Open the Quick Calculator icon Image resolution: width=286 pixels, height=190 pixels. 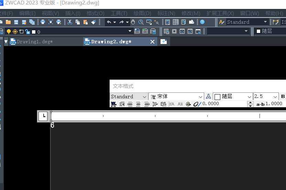(x=191, y=22)
